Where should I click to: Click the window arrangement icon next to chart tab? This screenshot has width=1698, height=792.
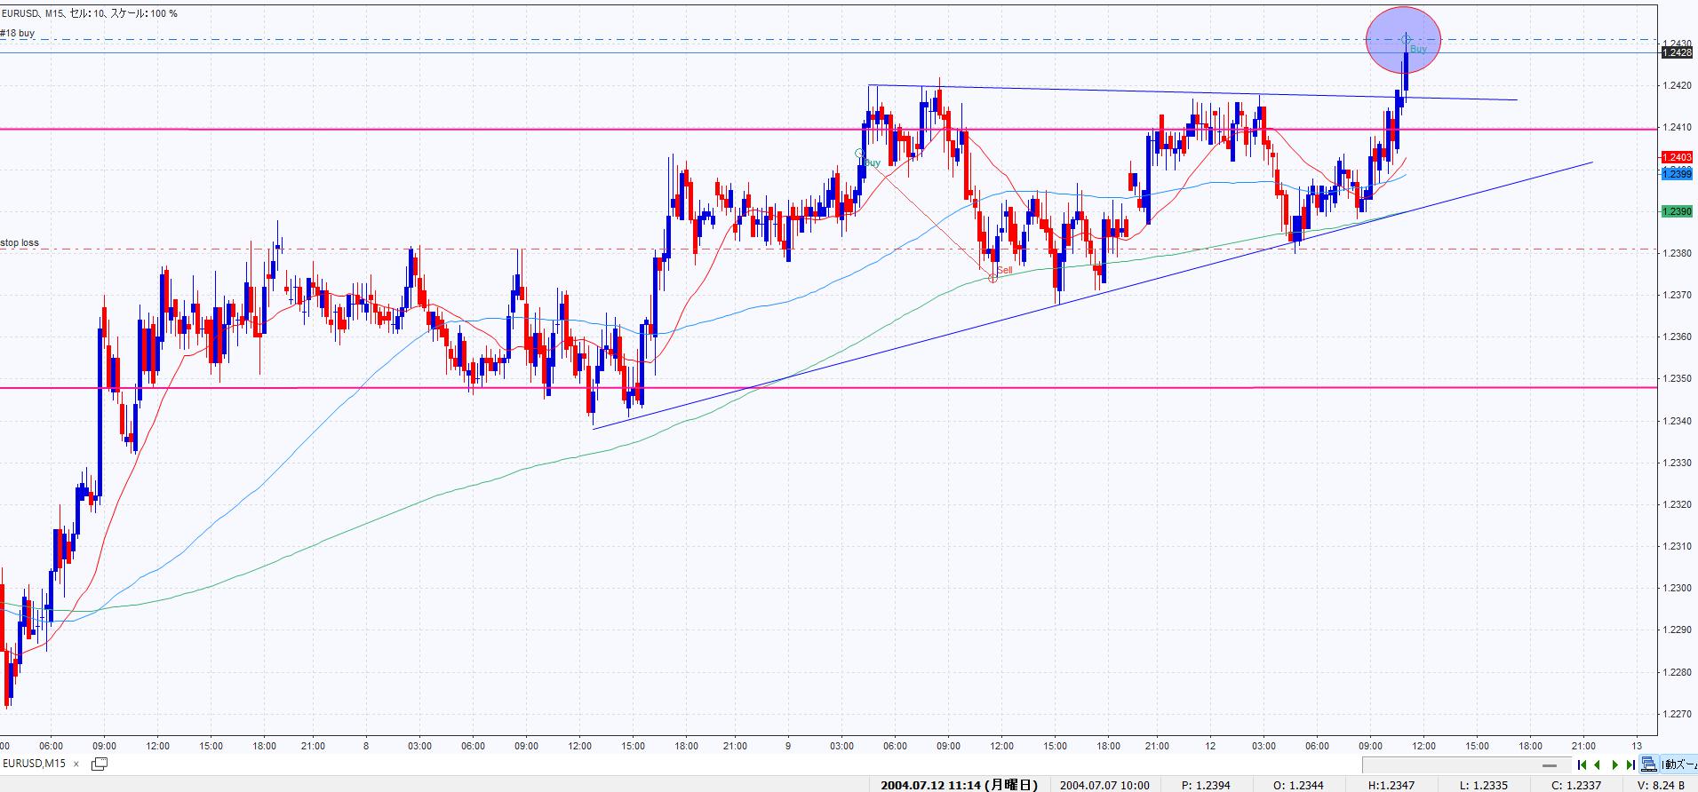tap(100, 764)
